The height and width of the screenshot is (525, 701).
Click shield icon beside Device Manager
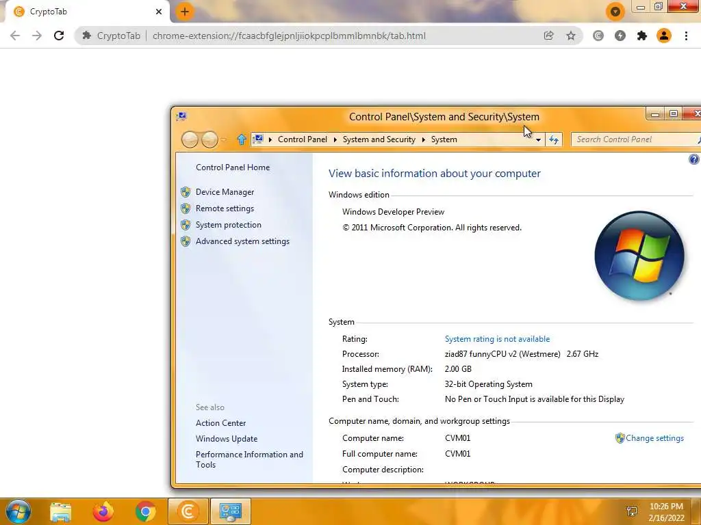coord(186,192)
